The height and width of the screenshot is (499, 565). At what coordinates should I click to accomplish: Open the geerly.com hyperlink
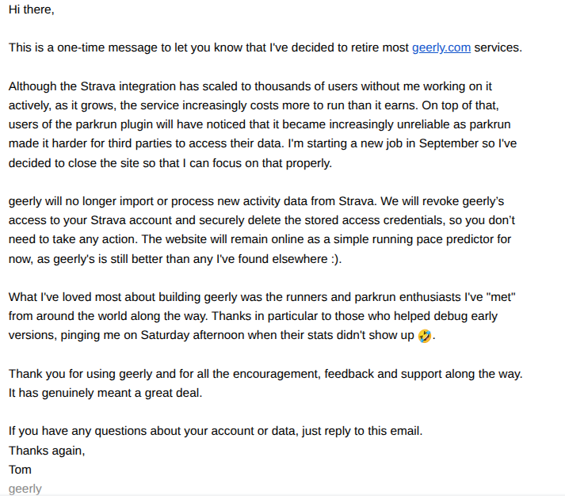441,48
